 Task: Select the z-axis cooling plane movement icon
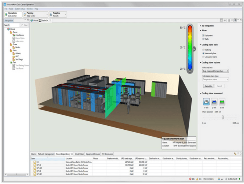click(222, 102)
